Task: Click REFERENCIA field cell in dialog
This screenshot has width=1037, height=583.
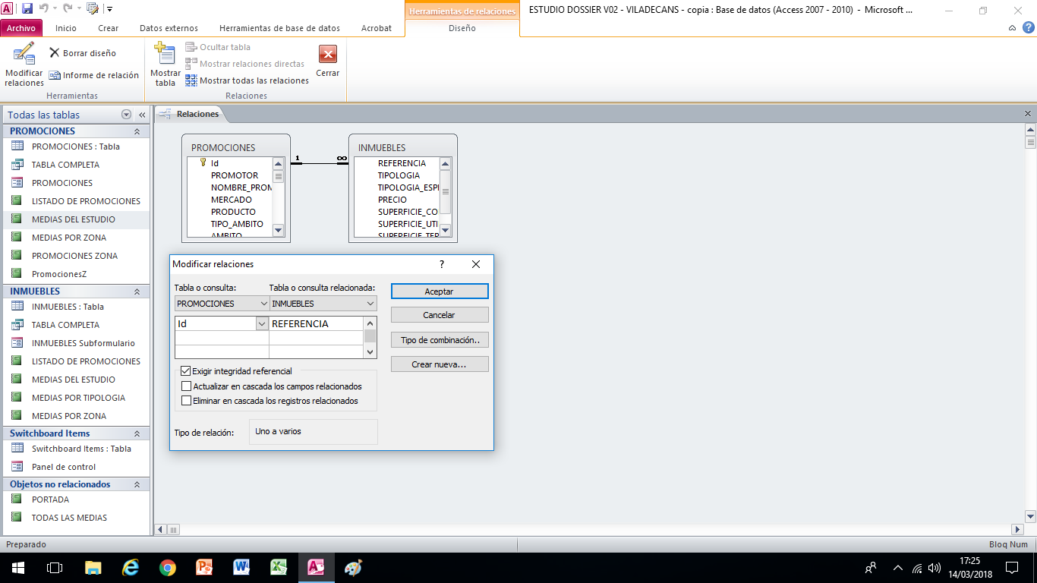Action: pos(317,323)
